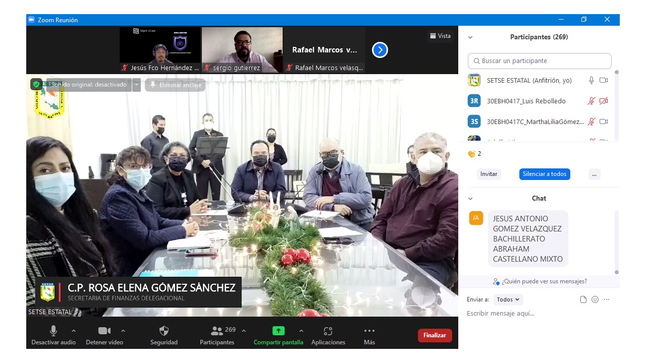
Task: Select participant 30EBH0417C_MarthaLiliaGómez
Action: pos(540,122)
